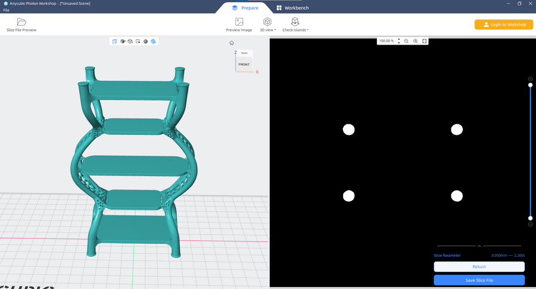Click the Return button

click(479, 266)
